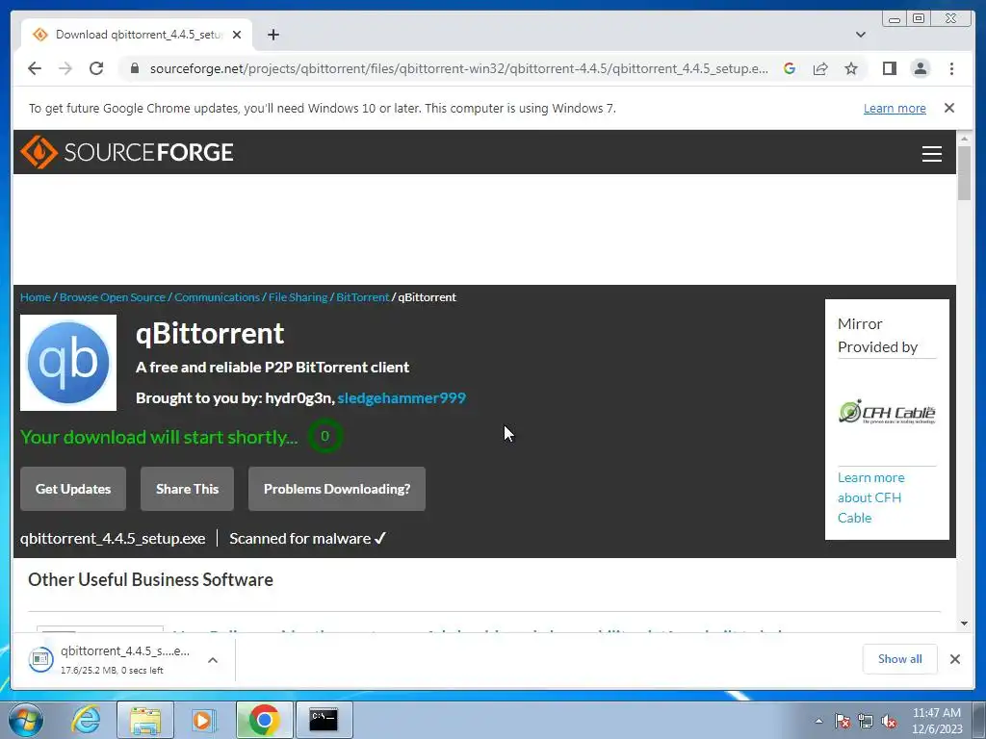Open the Chrome profile avatar menu

pyautogui.click(x=920, y=68)
